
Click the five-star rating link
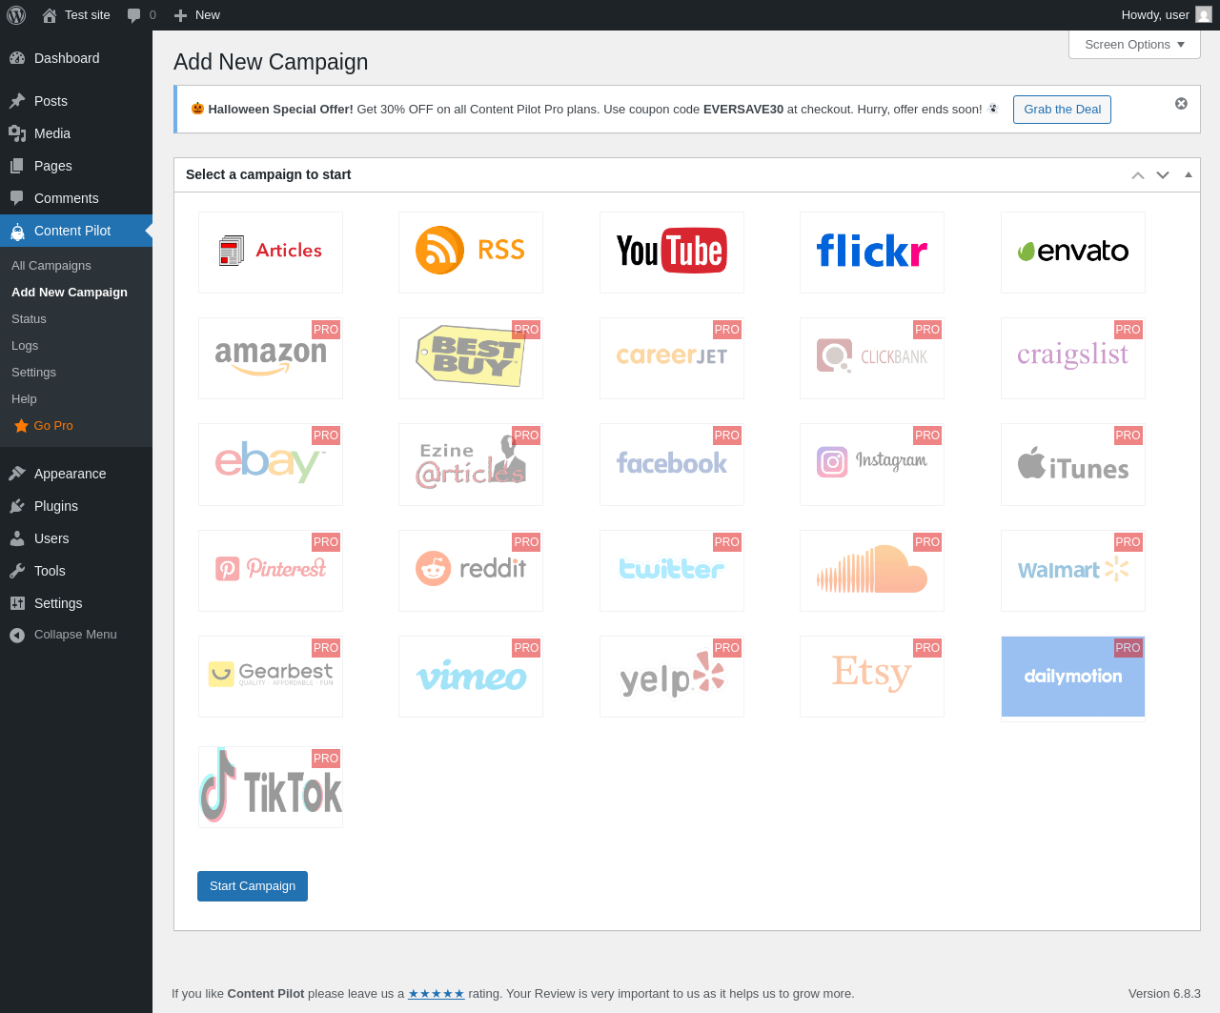[x=437, y=993]
